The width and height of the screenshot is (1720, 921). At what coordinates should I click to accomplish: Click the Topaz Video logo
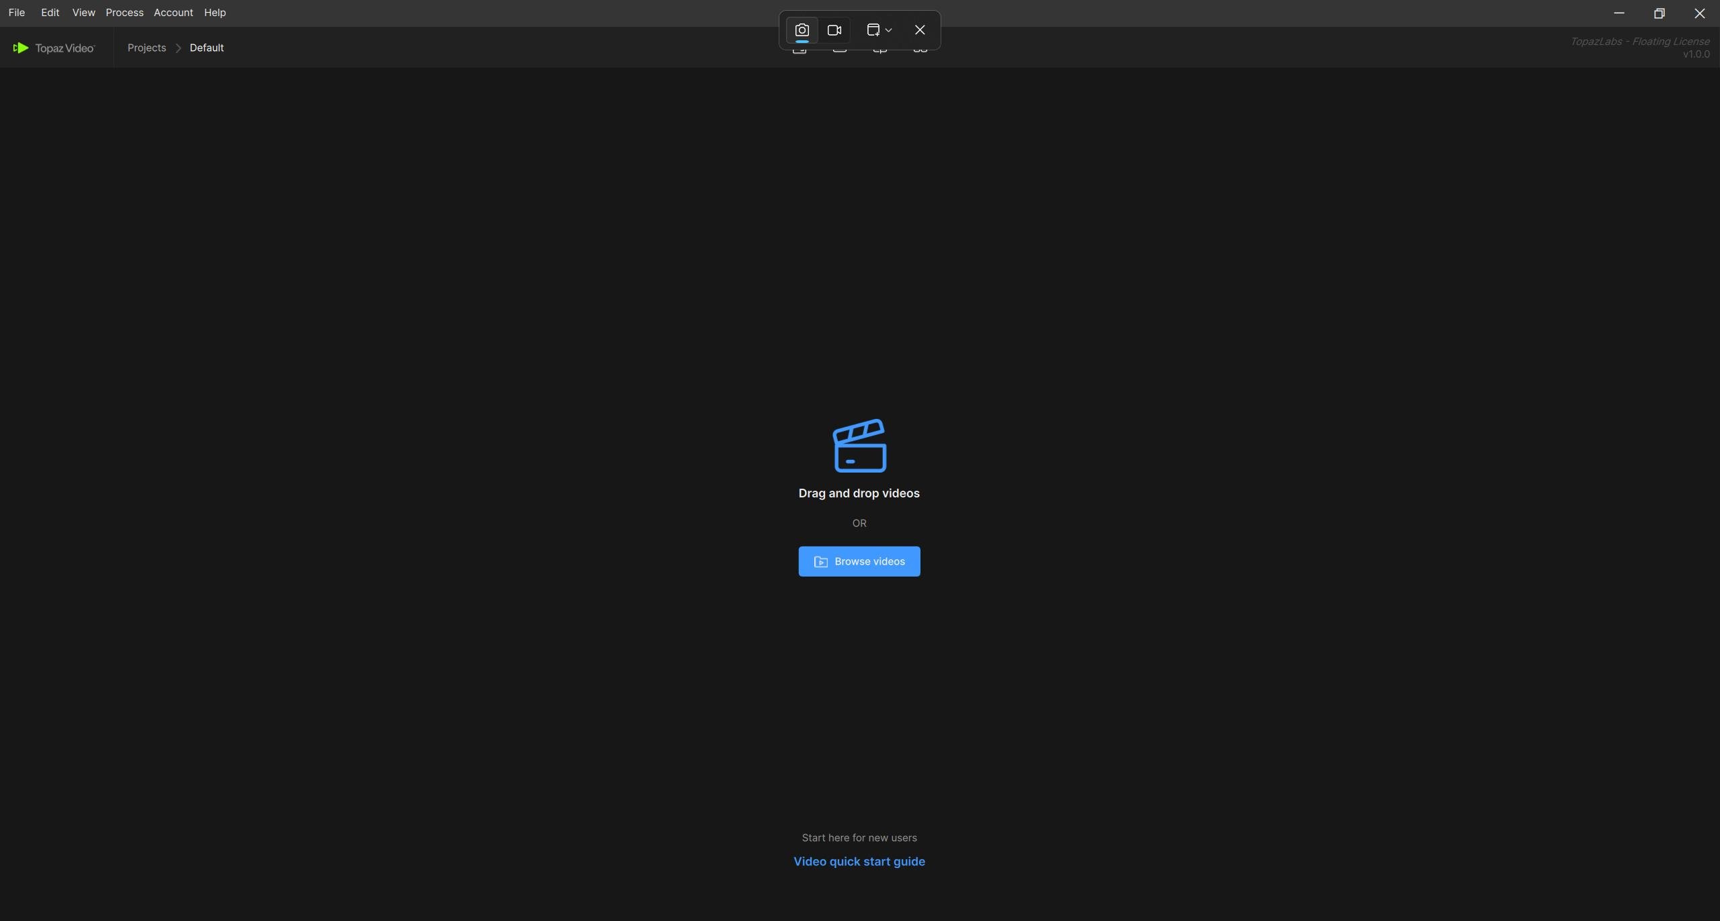(x=54, y=48)
